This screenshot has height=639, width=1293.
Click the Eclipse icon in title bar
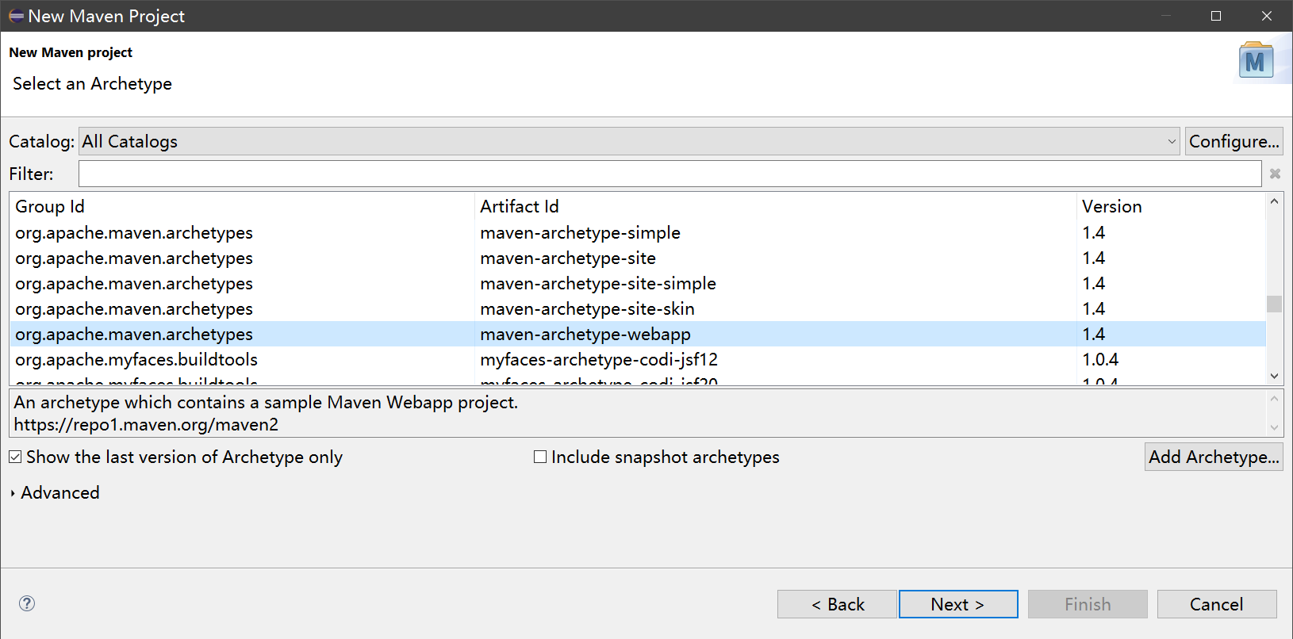tap(16, 16)
